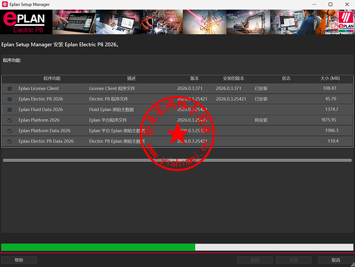
Task: Click the EPLAN Electric P8 logo
Action: coord(24,22)
